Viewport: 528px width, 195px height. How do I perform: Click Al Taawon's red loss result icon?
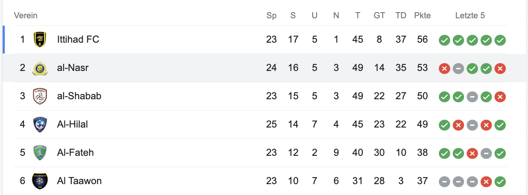[486, 181]
